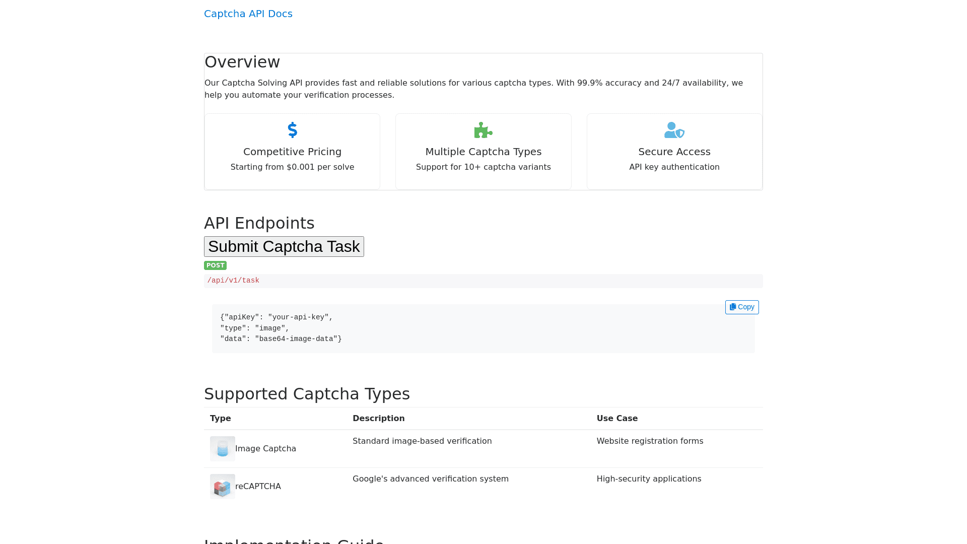Copy the JSON request code

point(741,307)
